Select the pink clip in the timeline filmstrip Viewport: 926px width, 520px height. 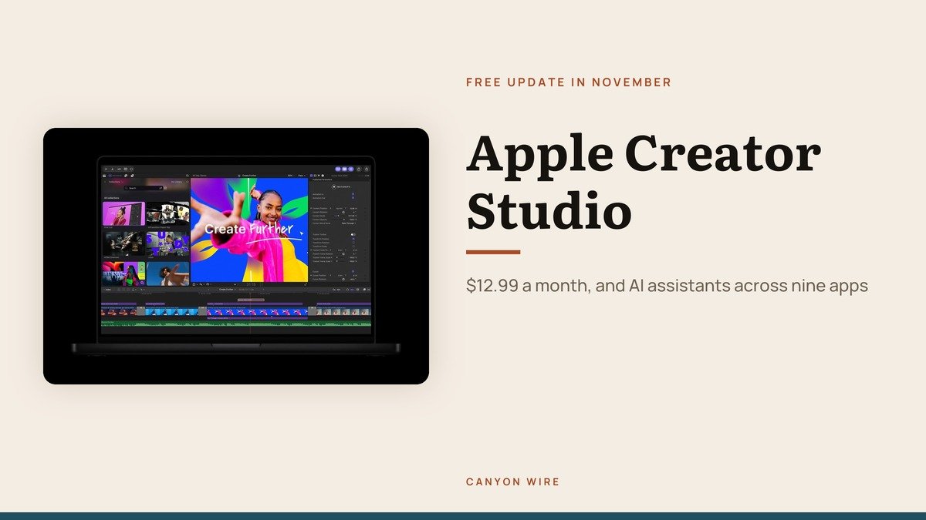coord(257,312)
